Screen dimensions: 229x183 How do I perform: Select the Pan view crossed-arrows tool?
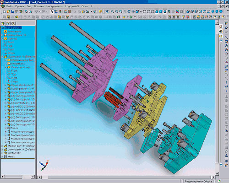[x=133, y=11]
